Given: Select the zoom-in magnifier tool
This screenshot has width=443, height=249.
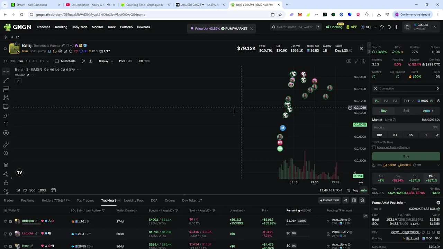Looking at the screenshot, I should pyautogui.click(x=6, y=153).
